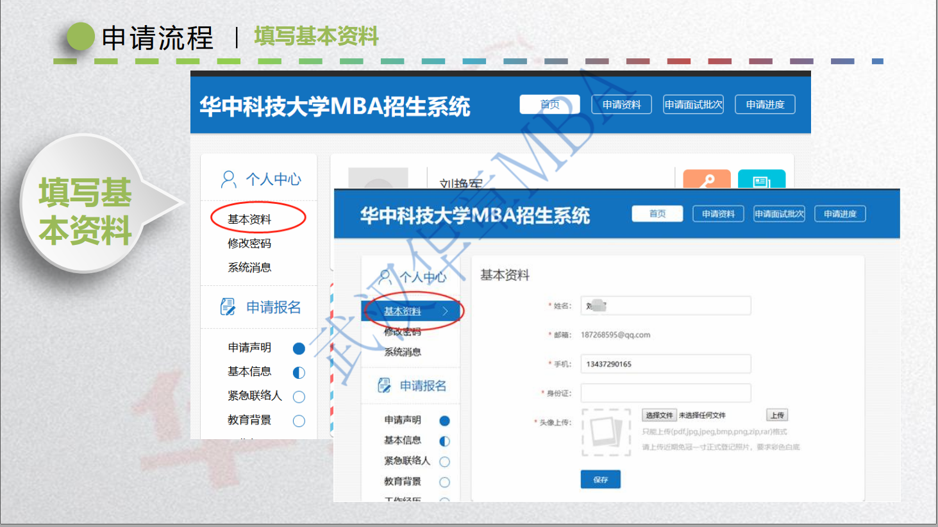Open 申请进度 tab in back window header
The image size is (938, 527).
click(765, 105)
